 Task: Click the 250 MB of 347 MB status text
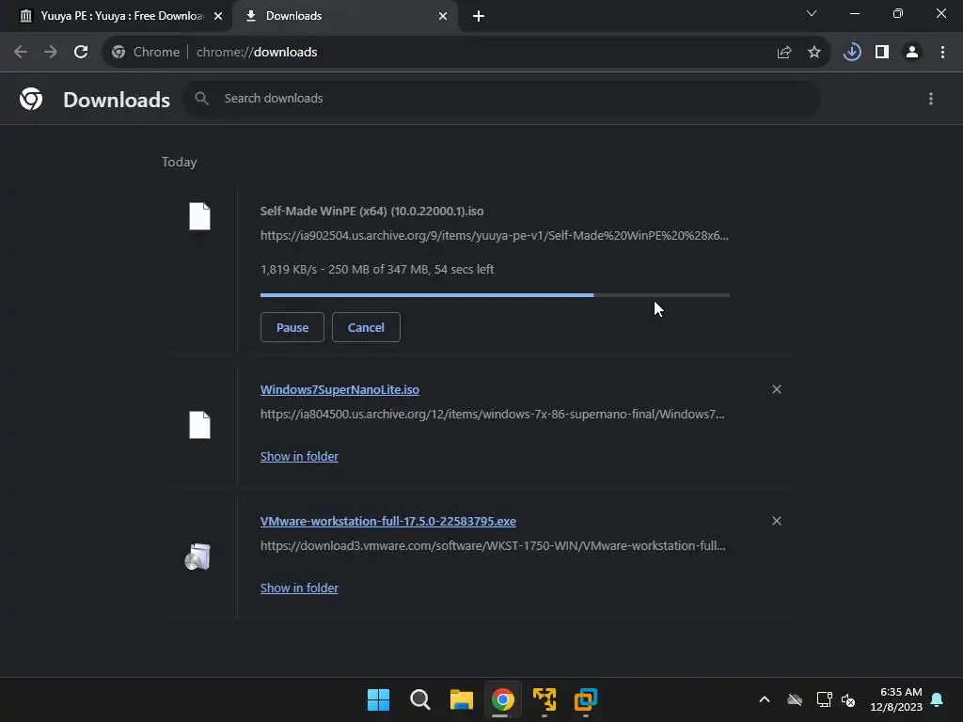(378, 270)
